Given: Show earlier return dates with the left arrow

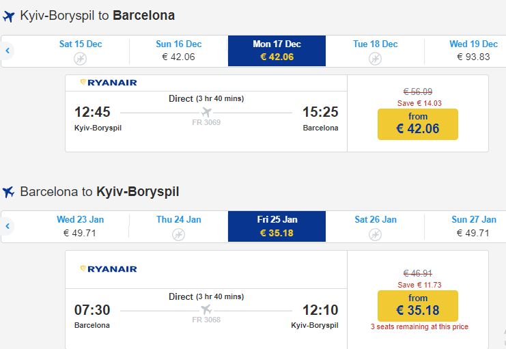Looking at the screenshot, I should [8, 226].
